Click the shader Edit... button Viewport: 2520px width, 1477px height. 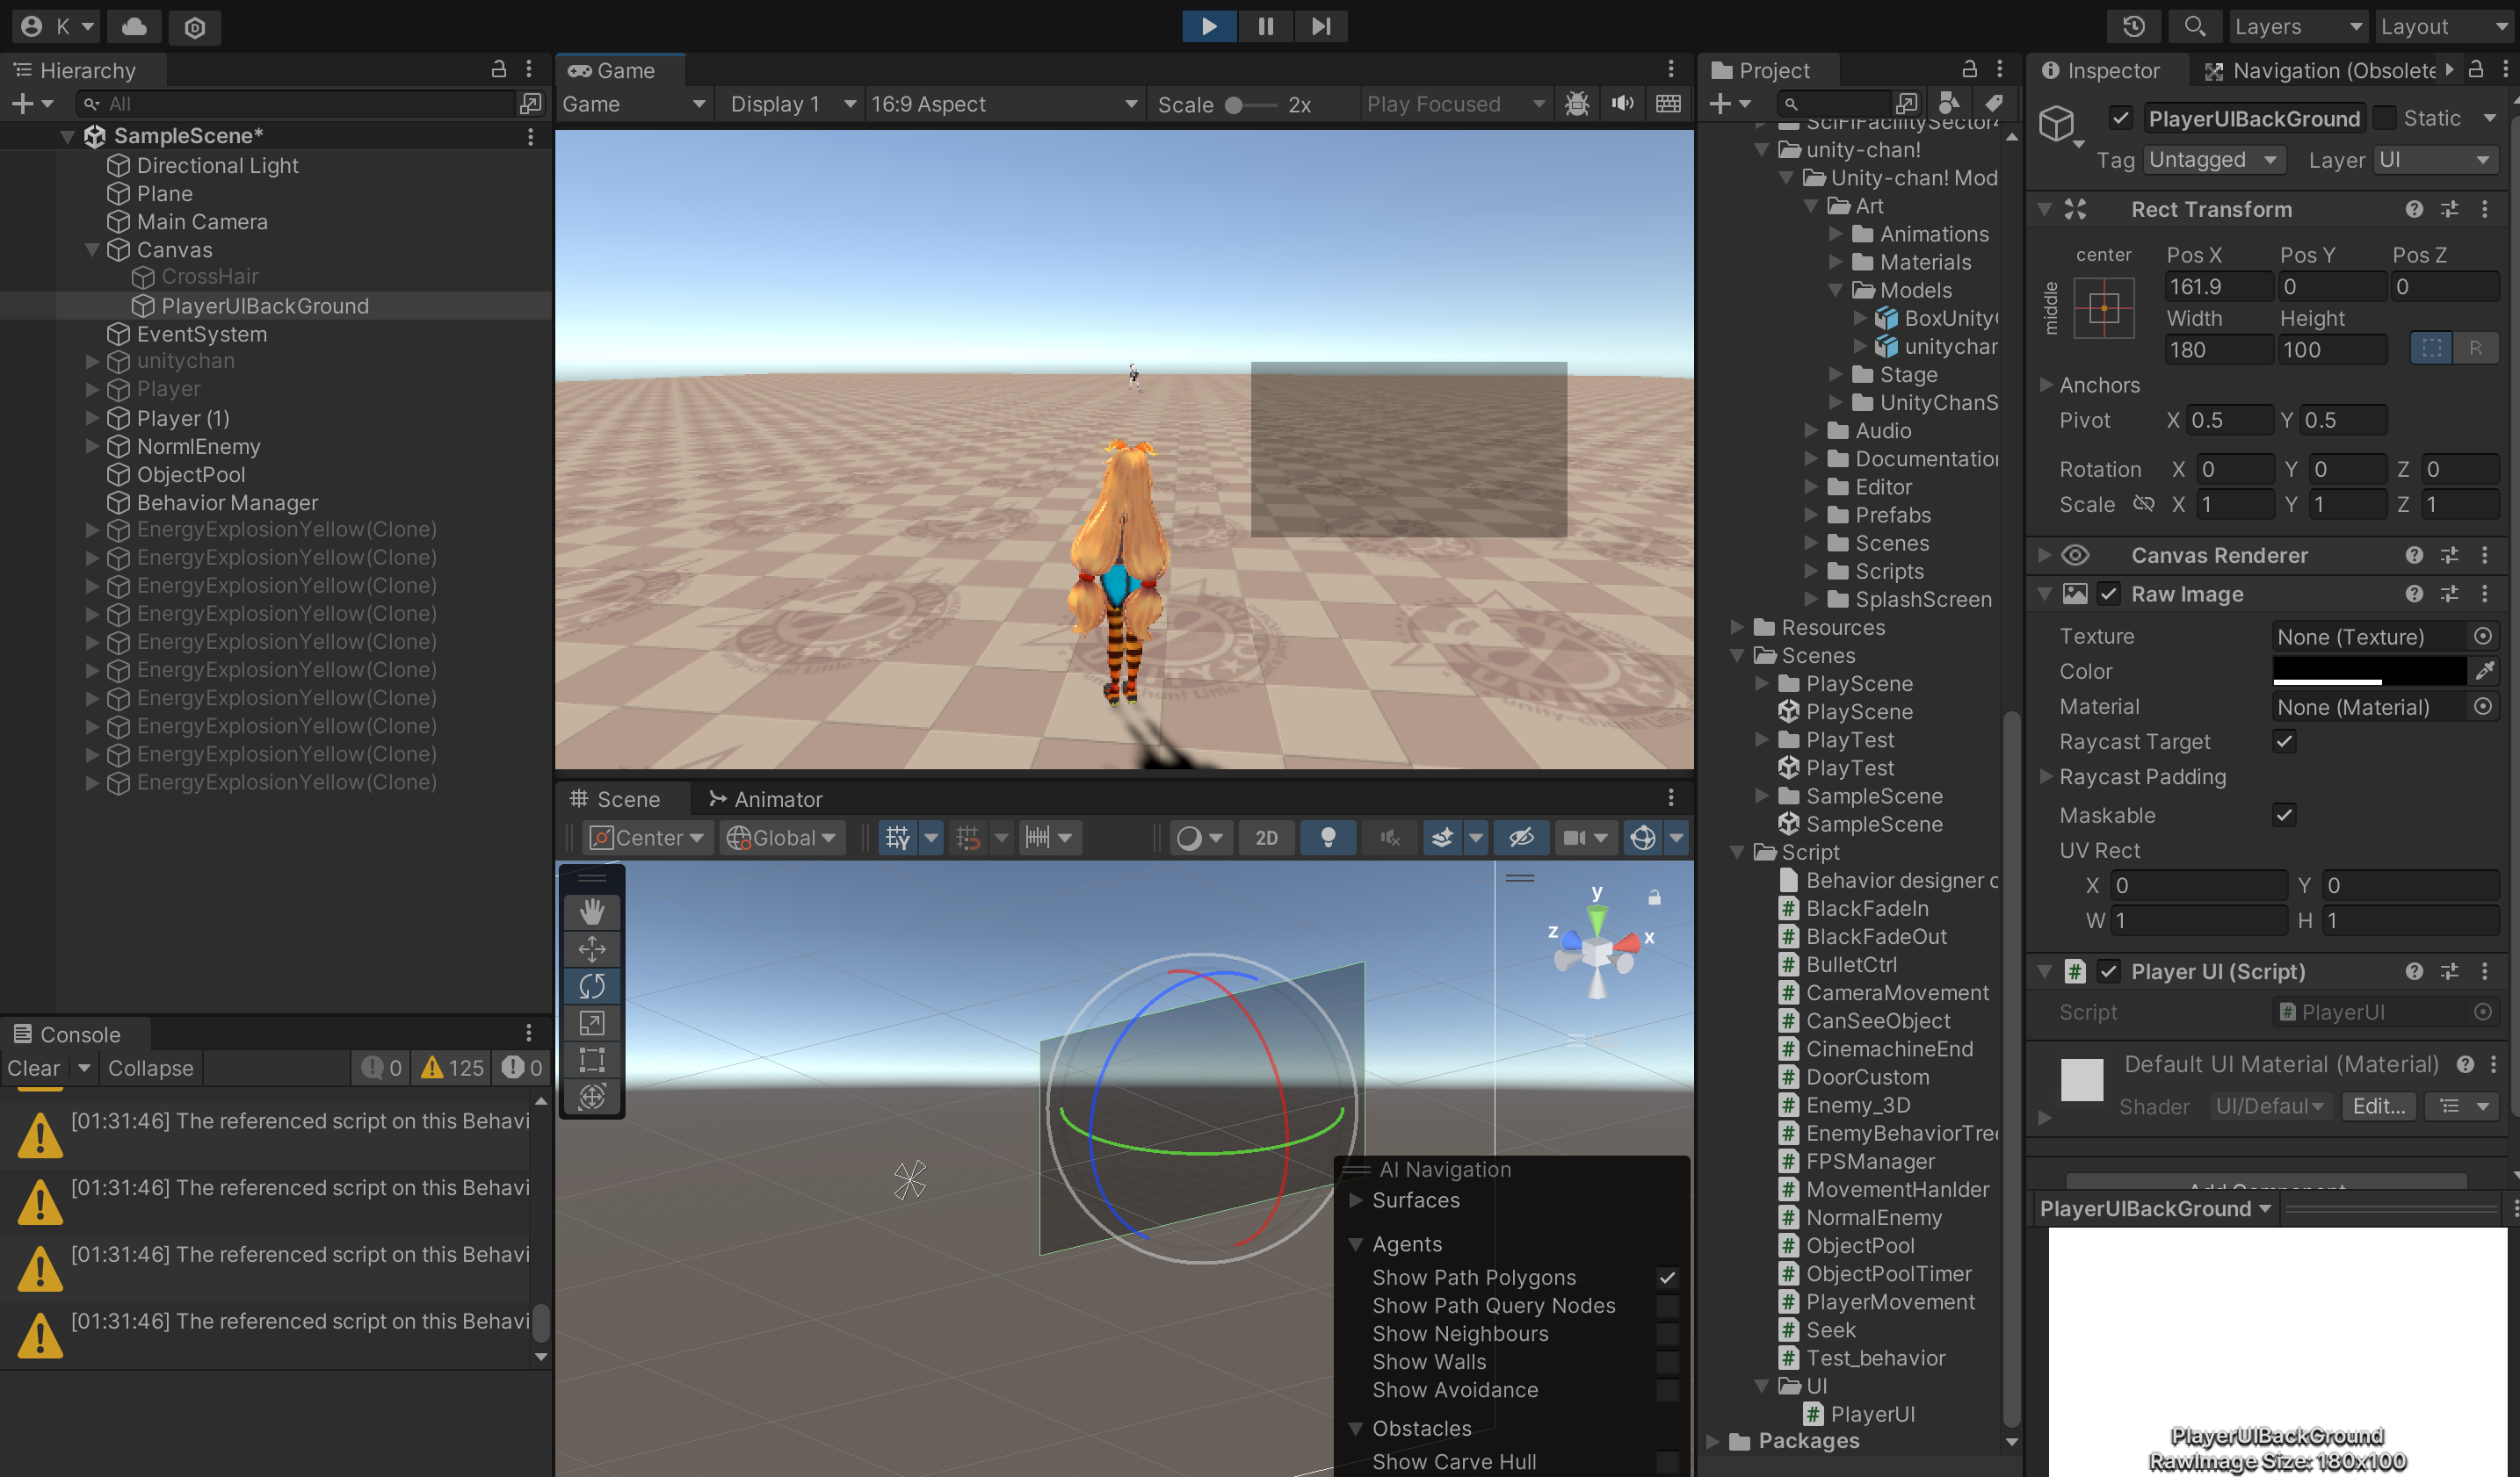[x=2378, y=1106]
